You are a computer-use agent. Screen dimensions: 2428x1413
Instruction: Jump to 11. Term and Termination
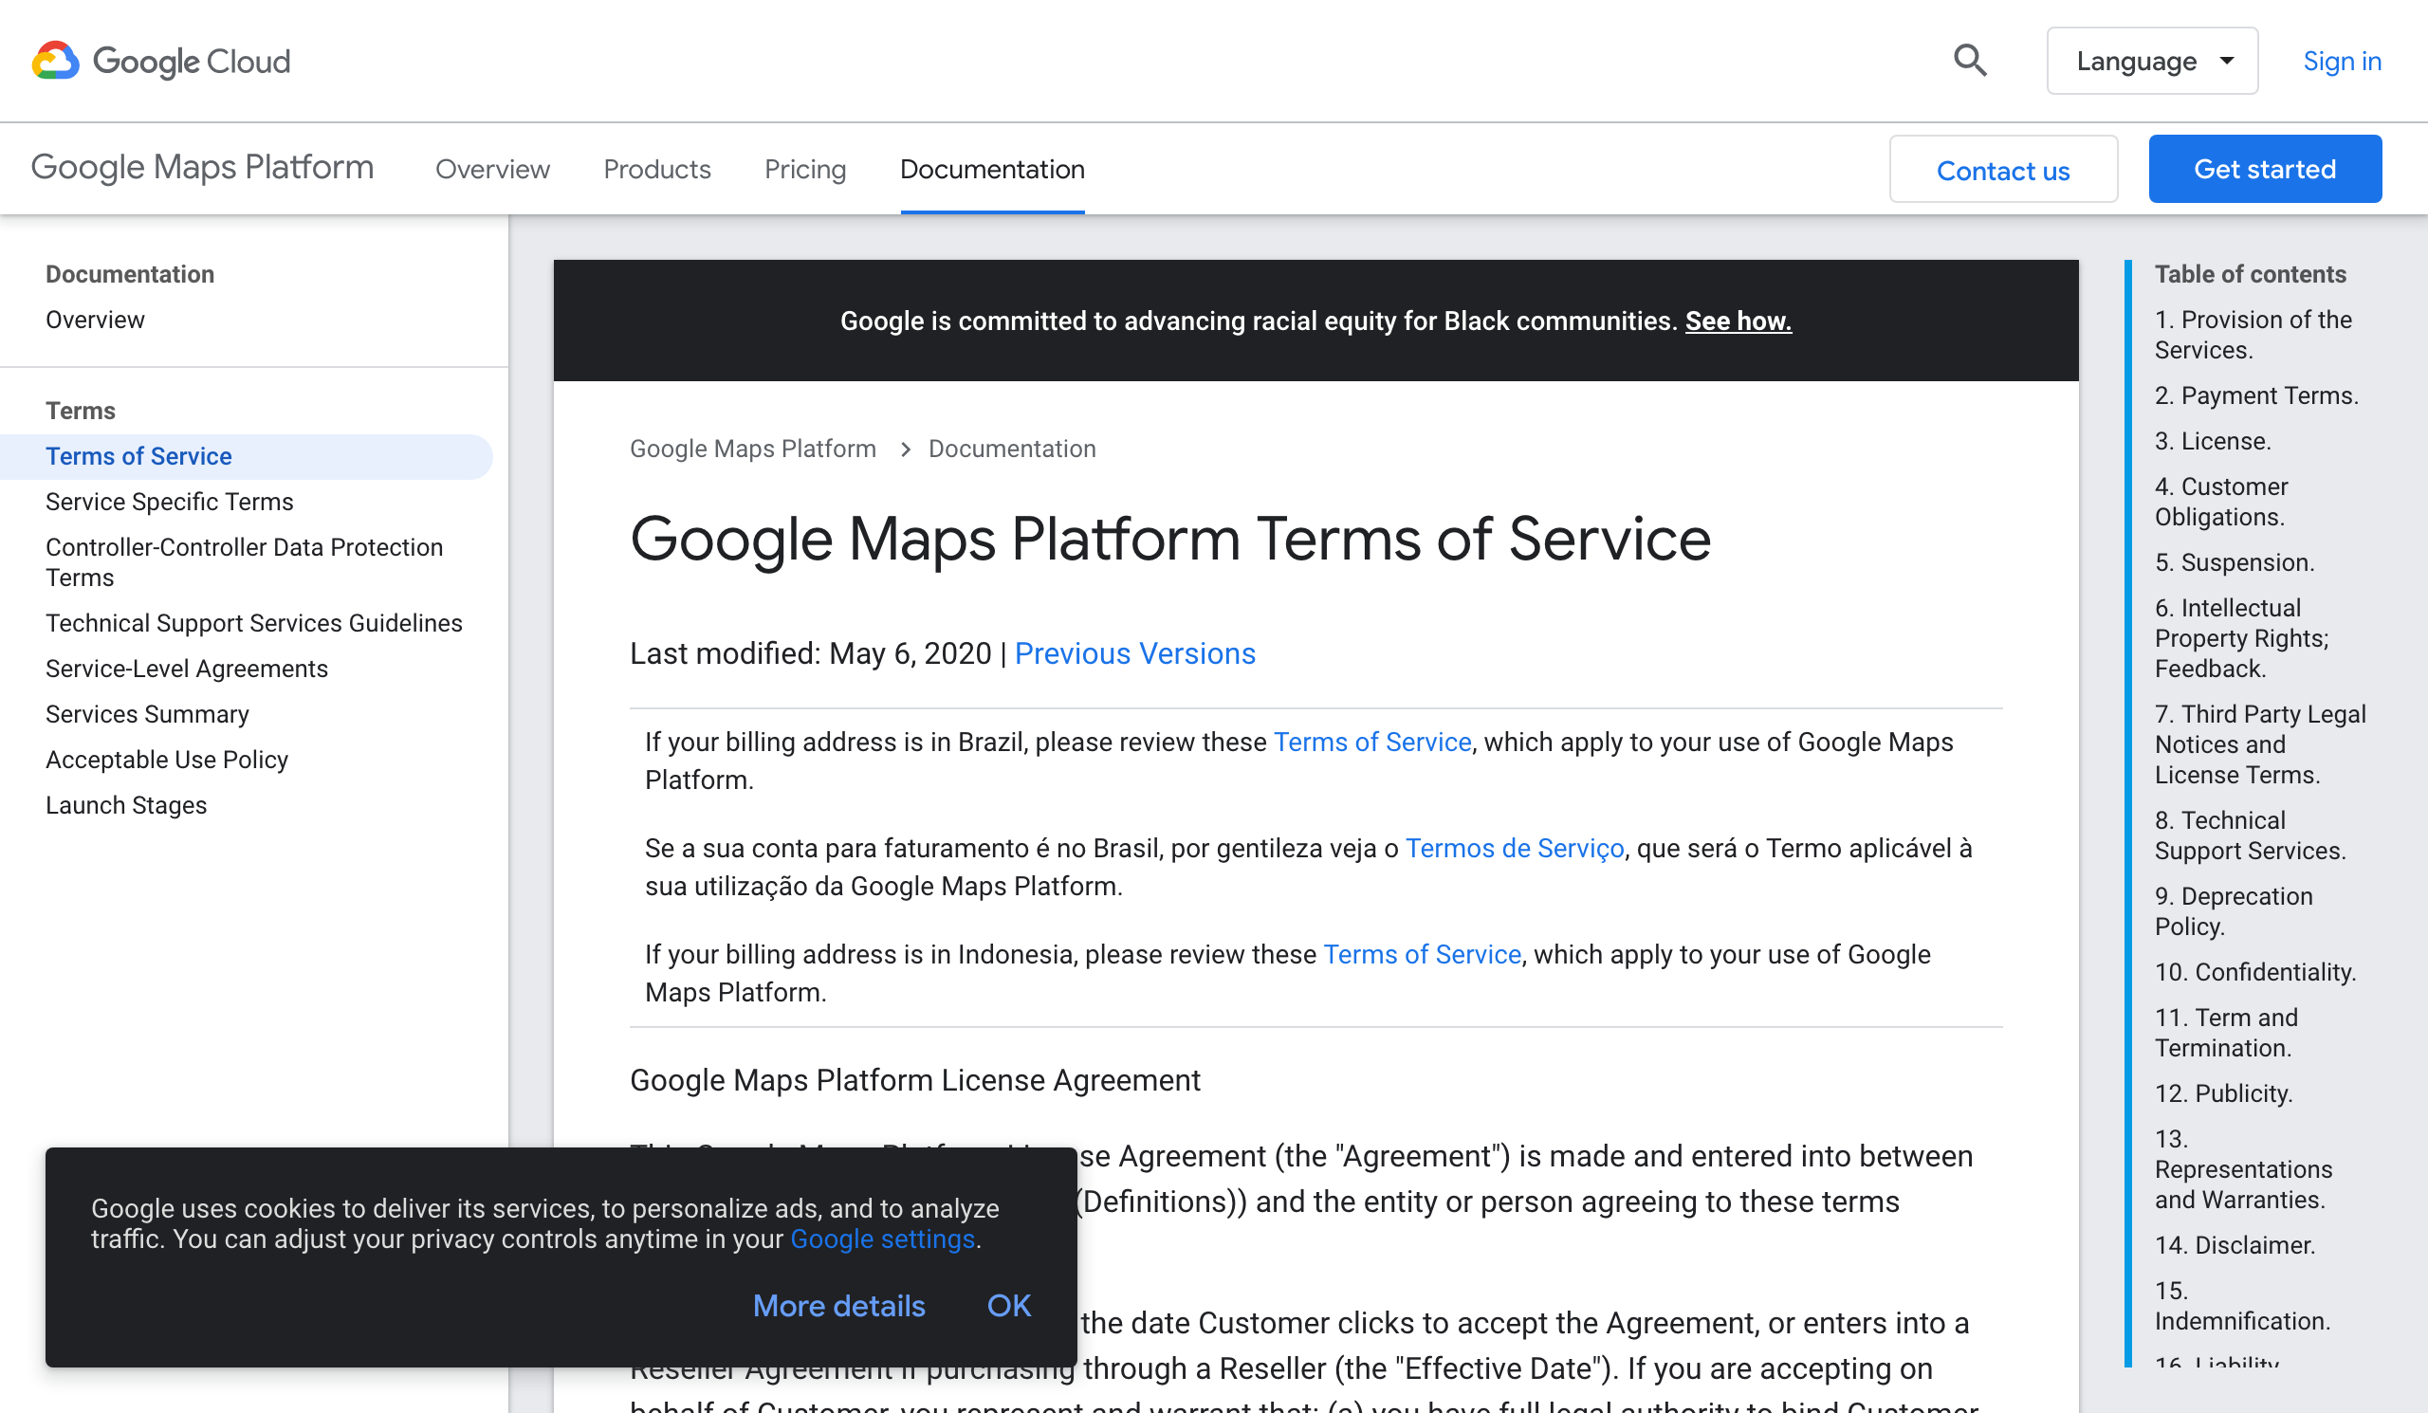(2227, 1033)
